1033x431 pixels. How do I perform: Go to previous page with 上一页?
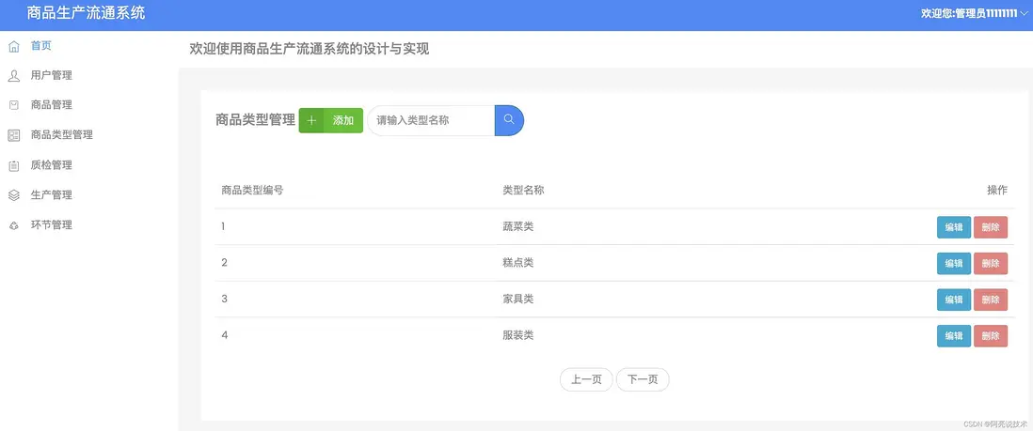tap(586, 379)
